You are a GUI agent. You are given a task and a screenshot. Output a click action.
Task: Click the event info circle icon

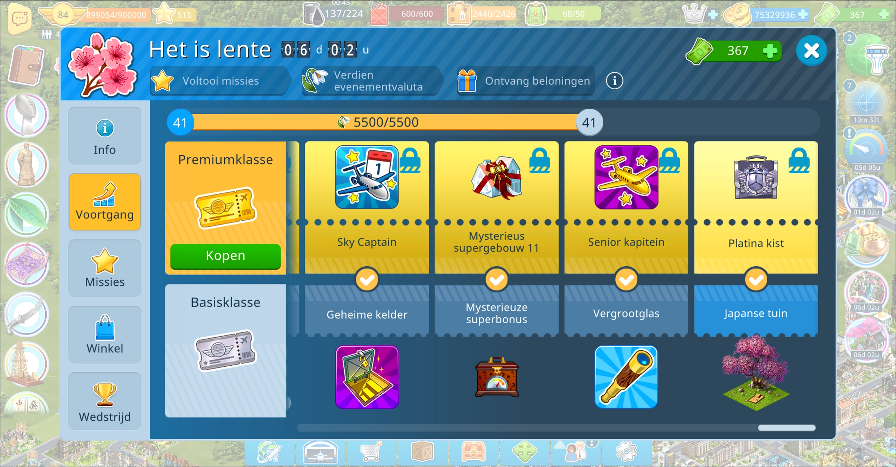tap(614, 81)
